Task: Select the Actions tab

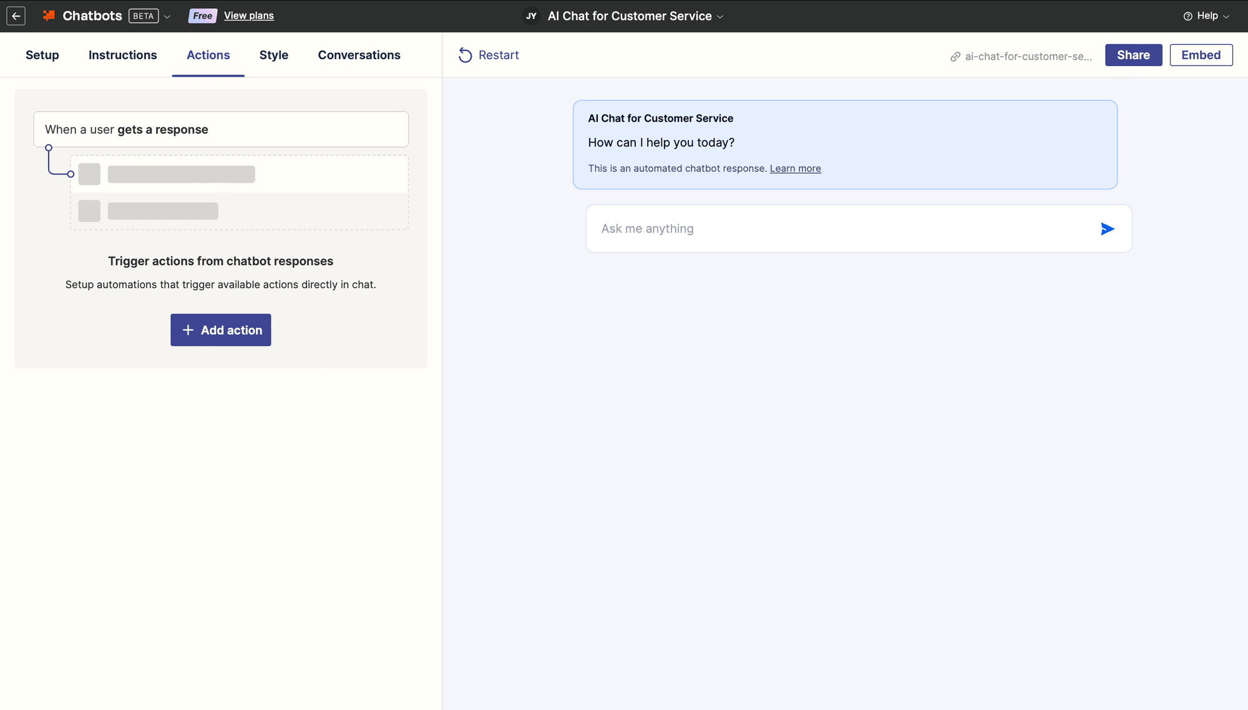Action: [208, 55]
